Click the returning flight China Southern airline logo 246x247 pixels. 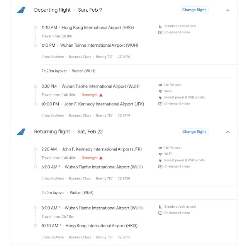pyautogui.click(x=21, y=132)
